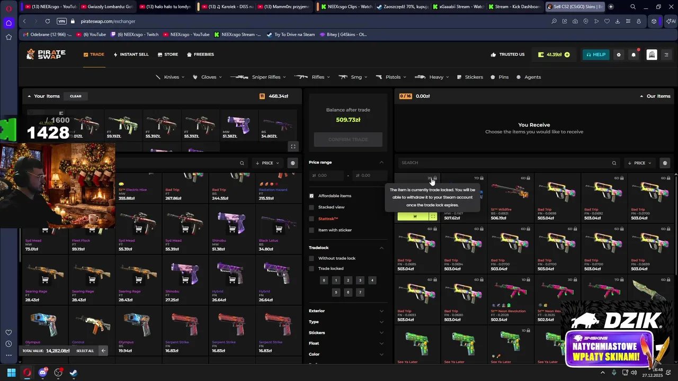Open Price sort dropdown for Our Items
Screen dimensions: 678x381
pyautogui.click(x=640, y=163)
